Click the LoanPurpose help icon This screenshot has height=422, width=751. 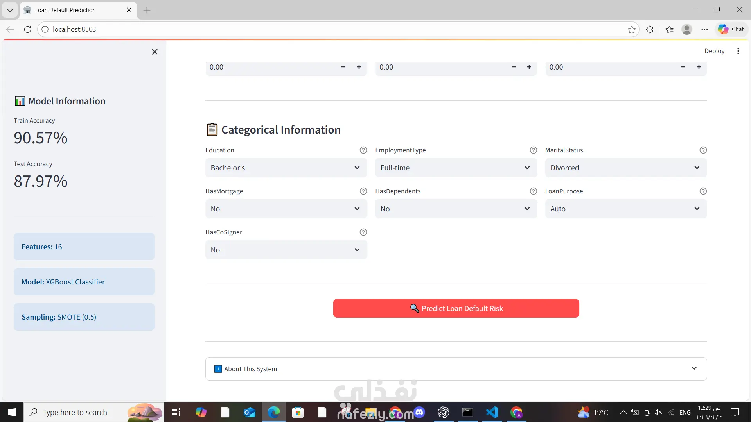(x=703, y=191)
